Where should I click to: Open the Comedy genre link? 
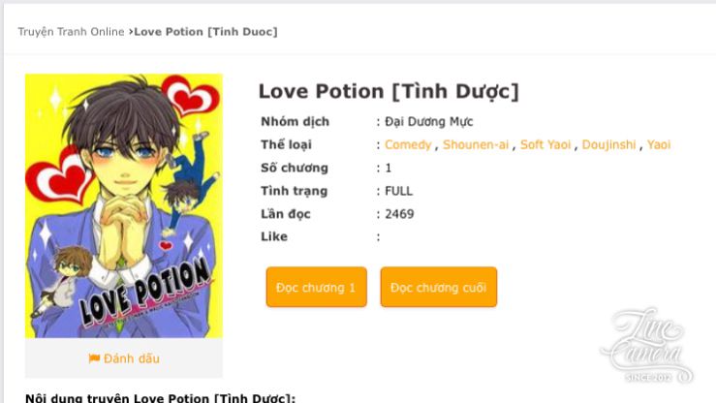click(408, 144)
